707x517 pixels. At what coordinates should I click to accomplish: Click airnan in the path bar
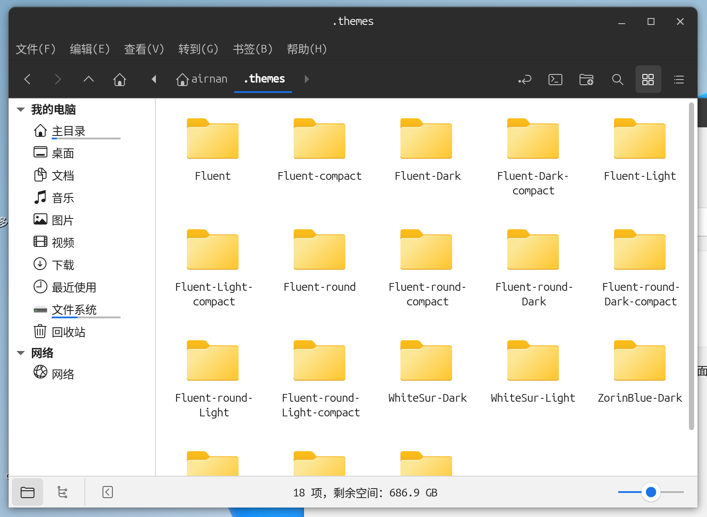click(x=202, y=79)
